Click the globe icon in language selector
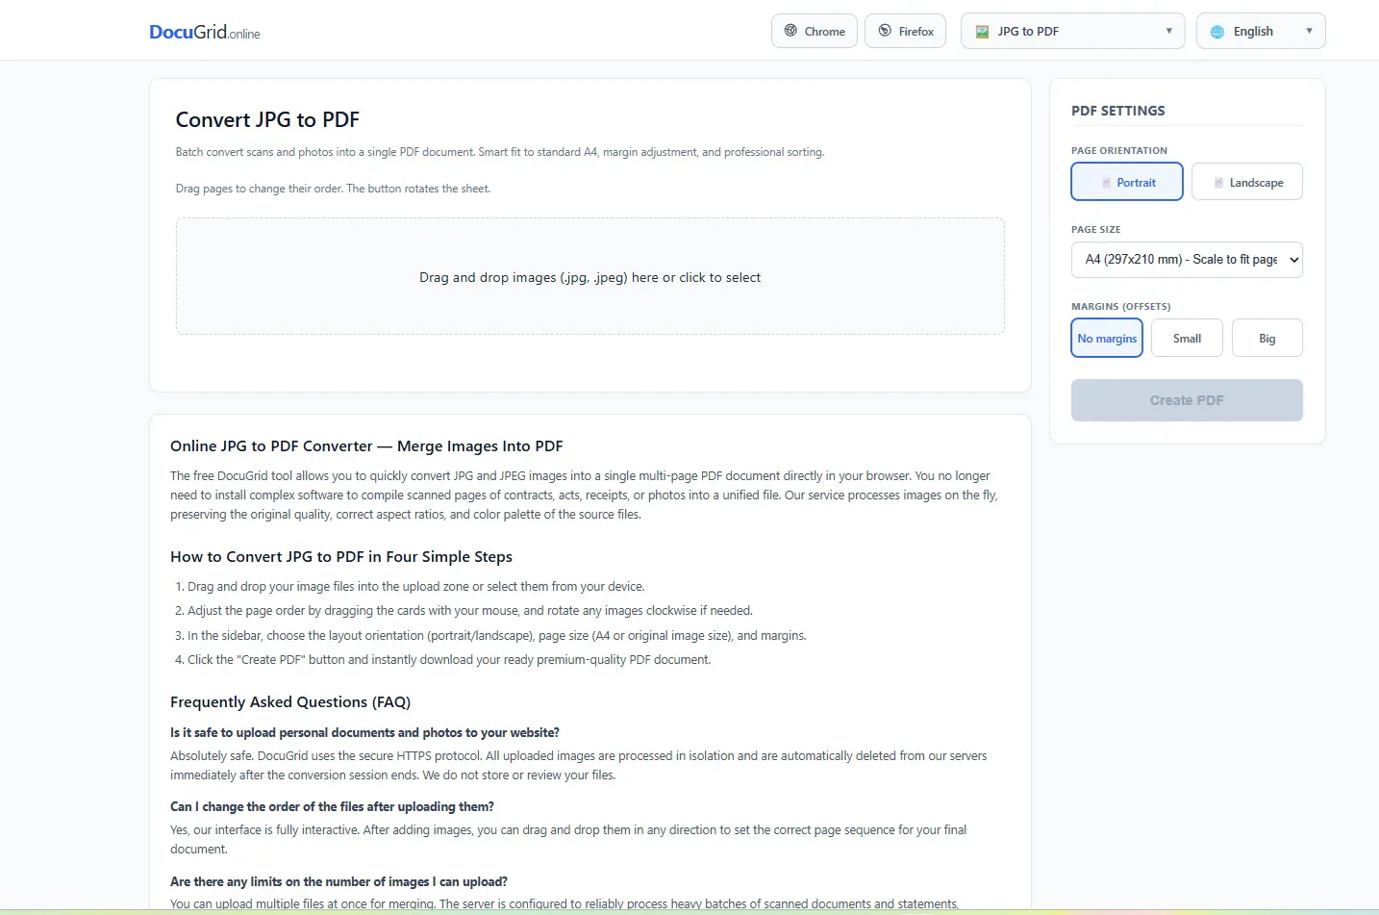This screenshot has width=1379, height=915. click(x=1216, y=32)
